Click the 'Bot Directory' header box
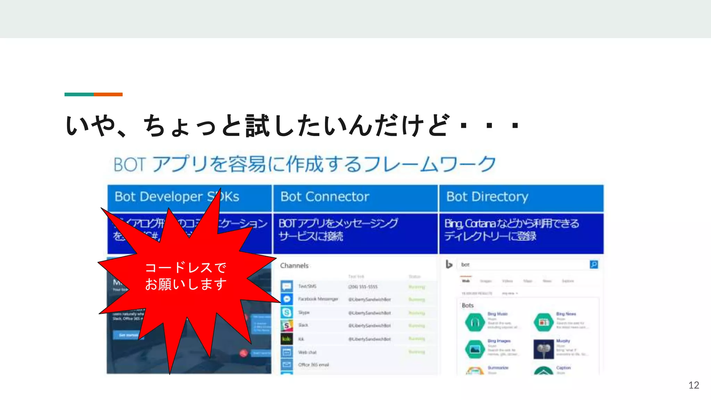Viewport: 711px width, 400px height. point(521,198)
